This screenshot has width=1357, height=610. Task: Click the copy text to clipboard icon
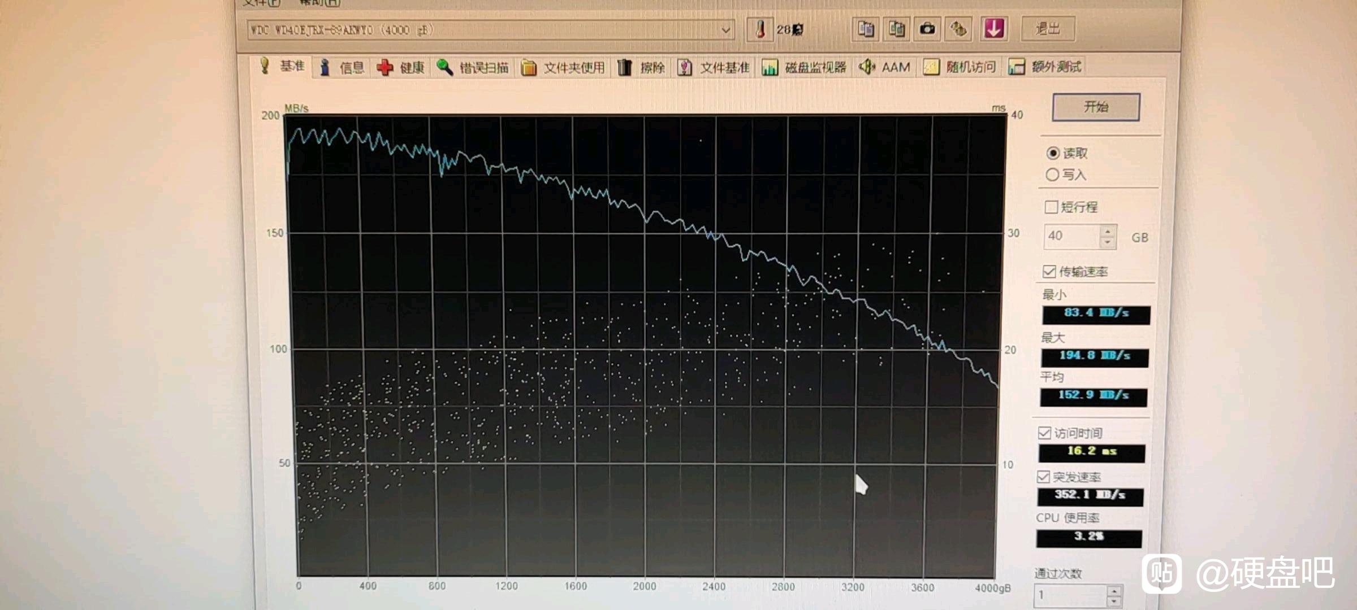pos(866,29)
